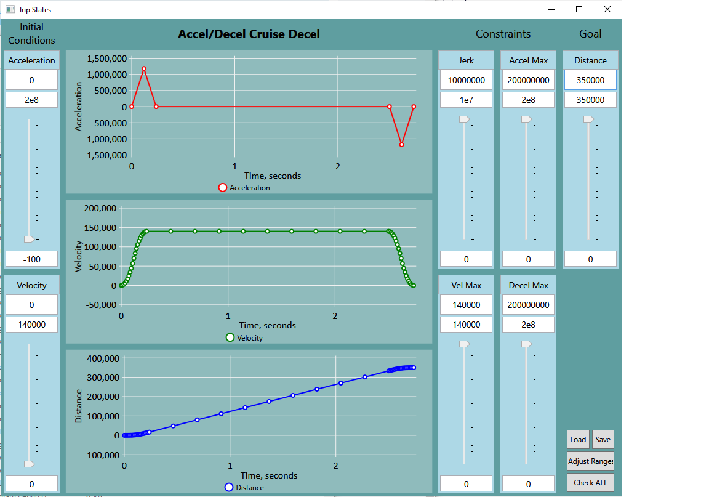The width and height of the screenshot is (709, 497).
Task: Click the Jerk slider thumb
Action: 465,119
